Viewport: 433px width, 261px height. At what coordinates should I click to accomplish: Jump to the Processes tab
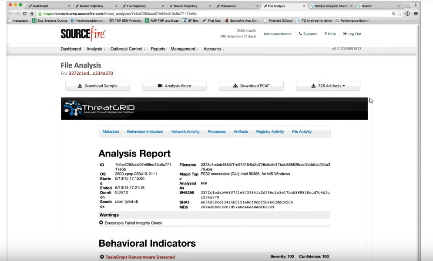[x=217, y=132]
